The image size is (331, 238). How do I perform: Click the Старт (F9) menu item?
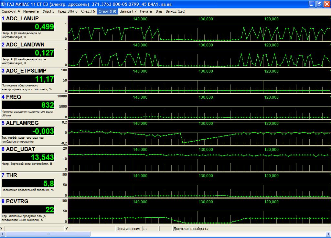coord(107,11)
